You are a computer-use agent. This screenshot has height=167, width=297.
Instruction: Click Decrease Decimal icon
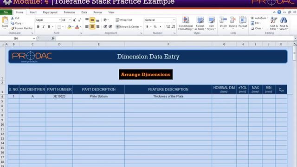click(x=173, y=27)
